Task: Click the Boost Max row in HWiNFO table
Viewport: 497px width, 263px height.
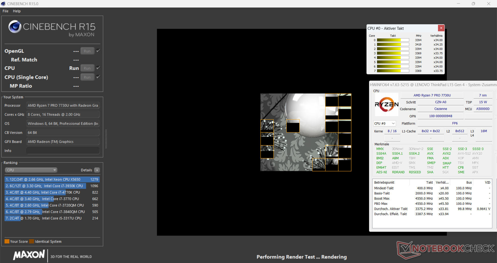Action: [x=432, y=199]
